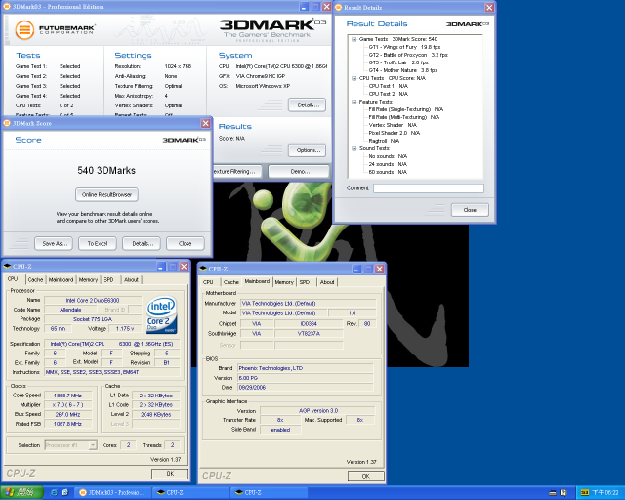Click the AGP version 3.0 value
The image size is (625, 500).
[x=317, y=411]
